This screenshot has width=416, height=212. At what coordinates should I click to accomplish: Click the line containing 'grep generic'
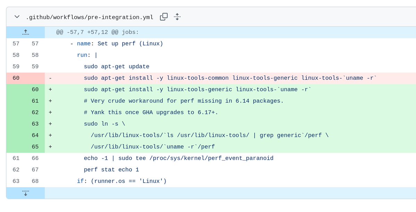(210, 135)
